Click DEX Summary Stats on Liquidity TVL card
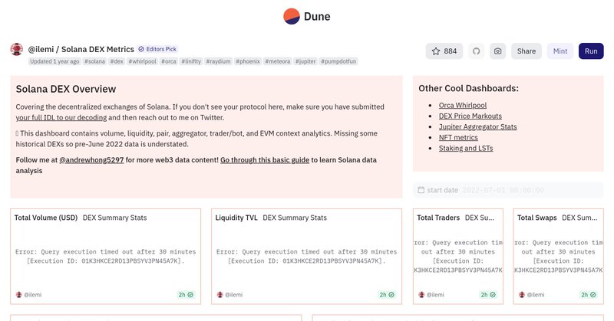This screenshot has width=614, height=321. point(295,218)
